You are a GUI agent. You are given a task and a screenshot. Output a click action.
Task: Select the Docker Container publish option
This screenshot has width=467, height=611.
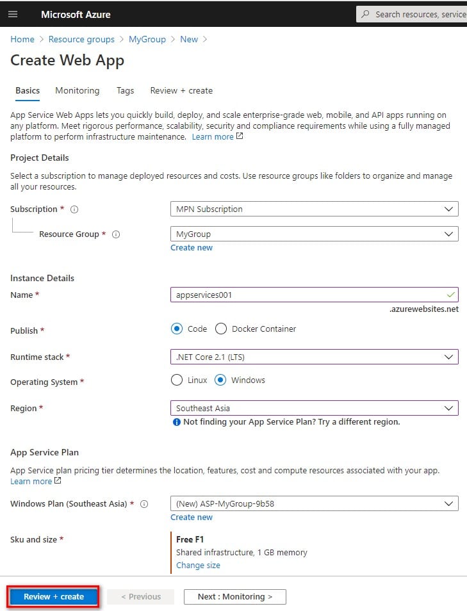coord(220,329)
